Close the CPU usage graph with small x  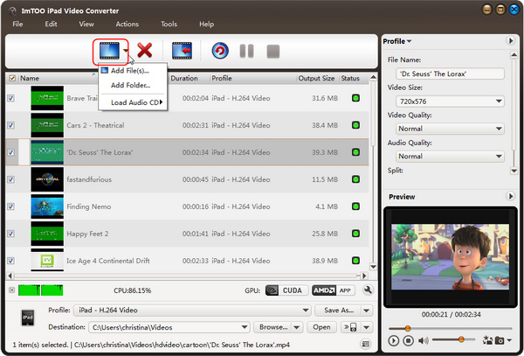(11, 290)
